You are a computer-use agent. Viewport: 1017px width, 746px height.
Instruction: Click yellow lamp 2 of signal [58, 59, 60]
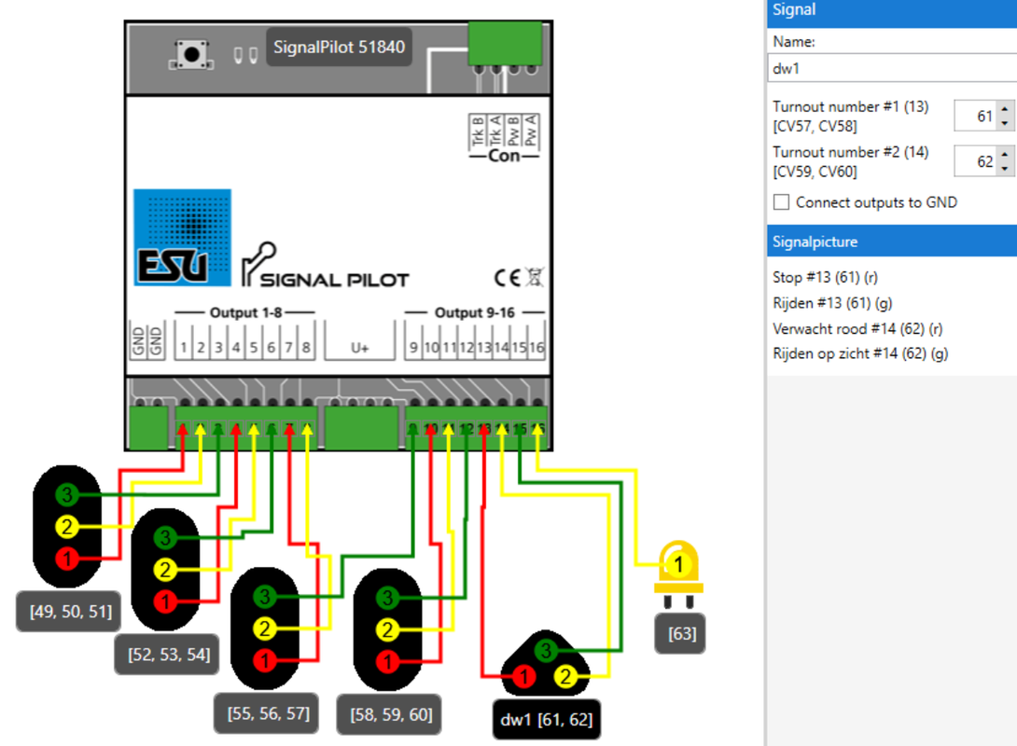point(387,629)
